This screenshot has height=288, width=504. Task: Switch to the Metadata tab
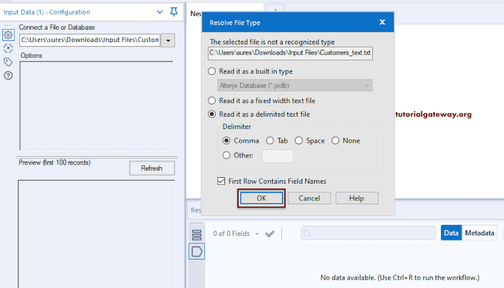pyautogui.click(x=479, y=233)
